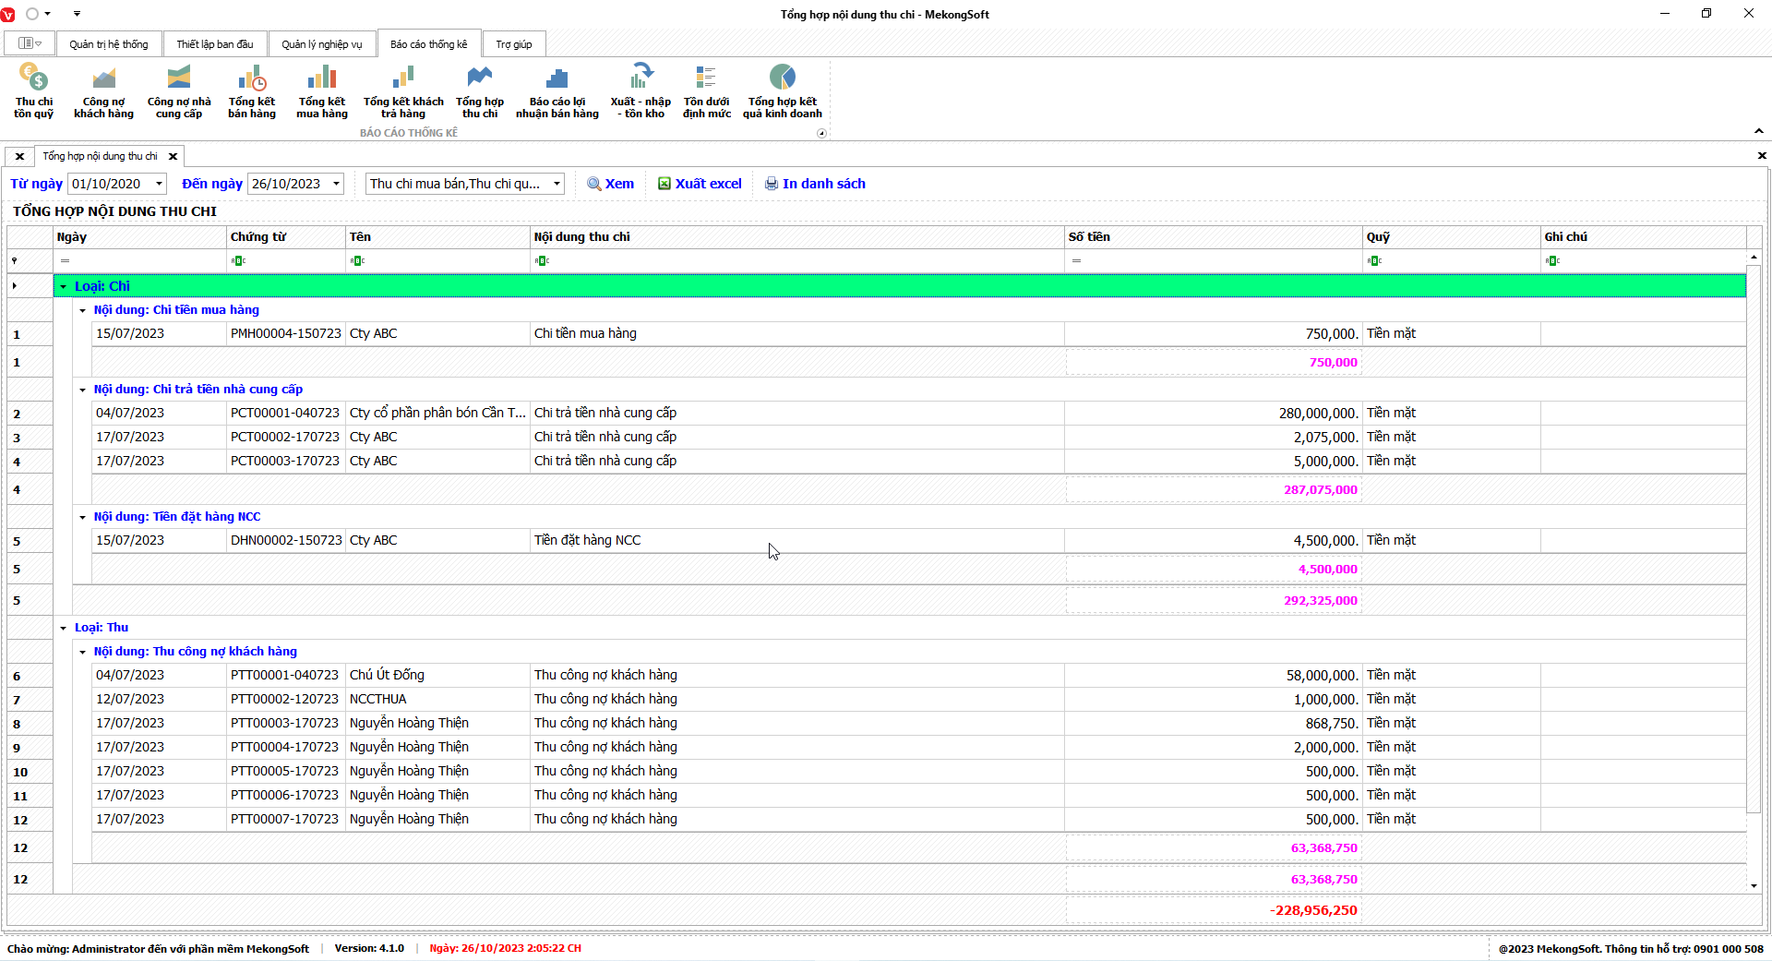Open Công nợ khách hàng report
This screenshot has width=1772, height=961.
(x=103, y=90)
